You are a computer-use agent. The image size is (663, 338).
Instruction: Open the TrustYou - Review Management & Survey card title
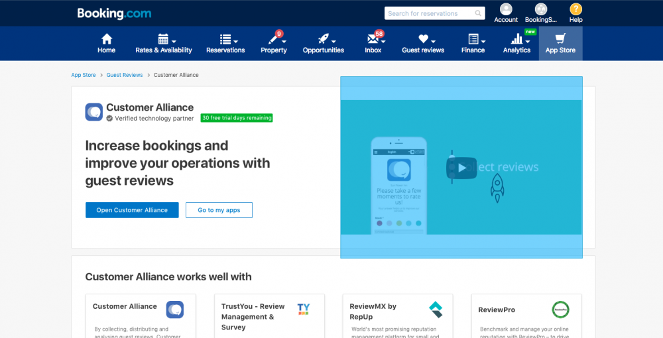coord(253,317)
